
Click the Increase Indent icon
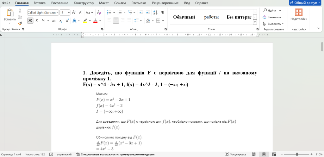coord(148,13)
